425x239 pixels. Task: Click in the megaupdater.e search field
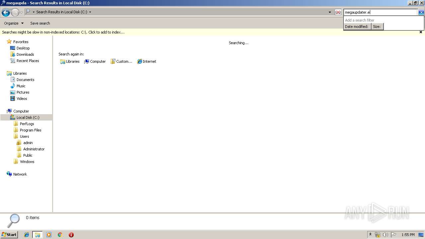pyautogui.click(x=380, y=12)
